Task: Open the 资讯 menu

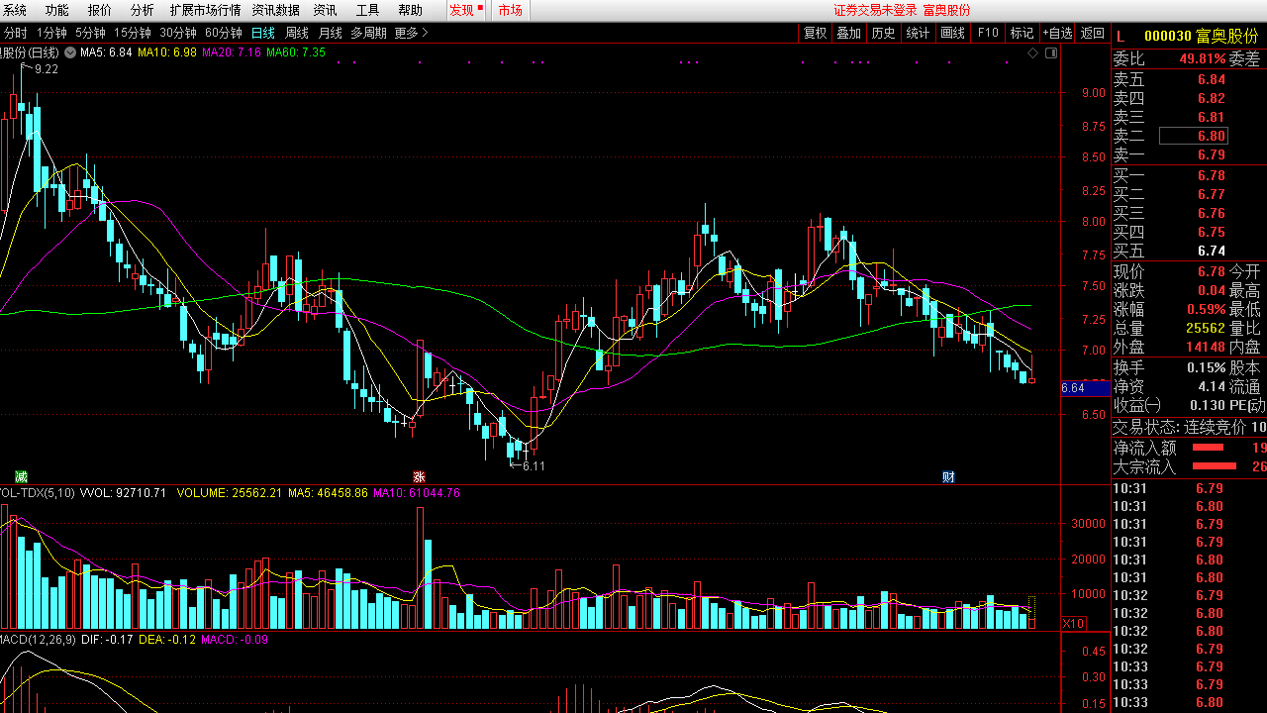Action: (x=325, y=10)
